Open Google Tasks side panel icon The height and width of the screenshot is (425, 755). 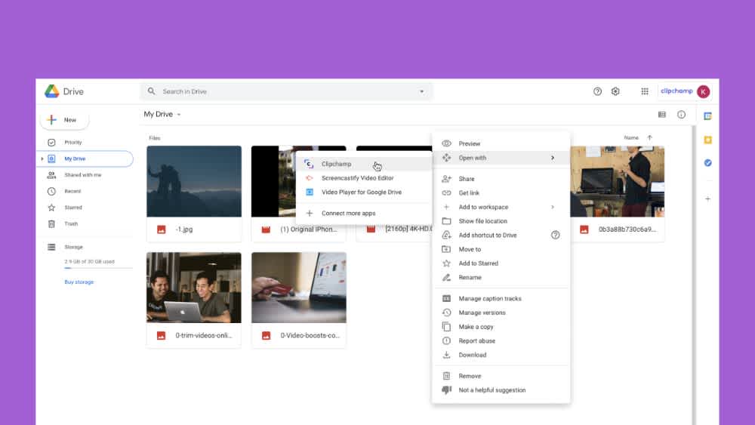[x=707, y=163]
